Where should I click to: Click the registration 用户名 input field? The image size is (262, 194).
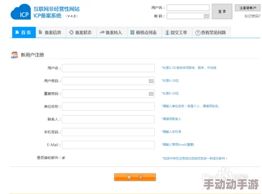point(108,68)
